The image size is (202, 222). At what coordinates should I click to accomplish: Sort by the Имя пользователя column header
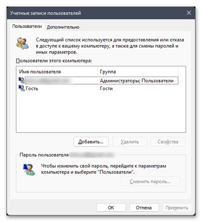pos(57,71)
